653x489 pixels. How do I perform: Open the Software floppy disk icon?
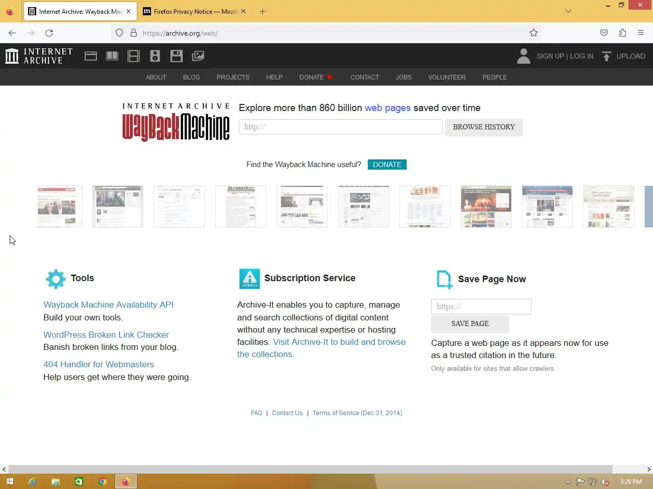tap(177, 56)
